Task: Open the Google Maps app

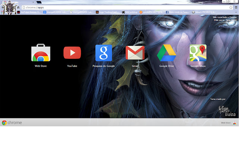Action: pyautogui.click(x=198, y=53)
